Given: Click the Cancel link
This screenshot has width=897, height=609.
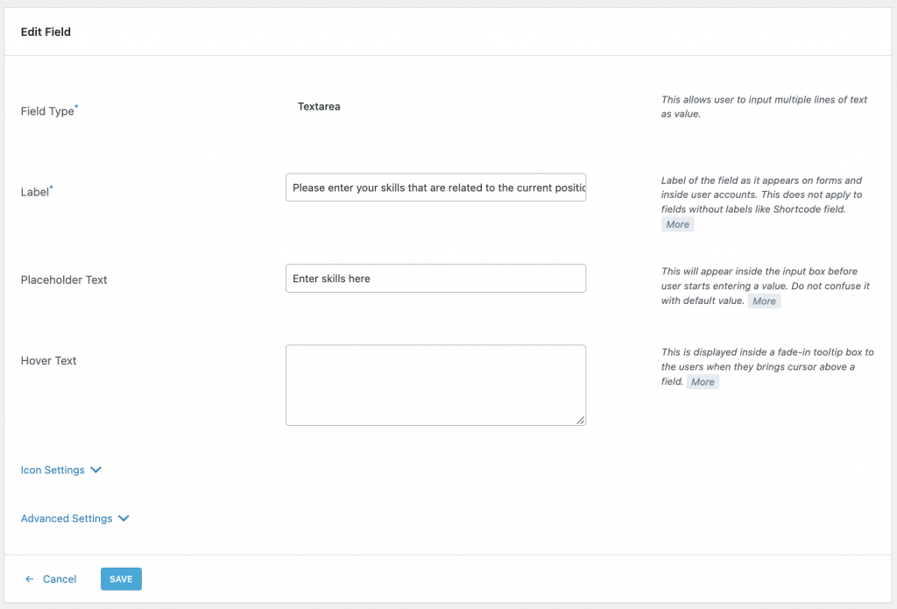Looking at the screenshot, I should pyautogui.click(x=58, y=579).
